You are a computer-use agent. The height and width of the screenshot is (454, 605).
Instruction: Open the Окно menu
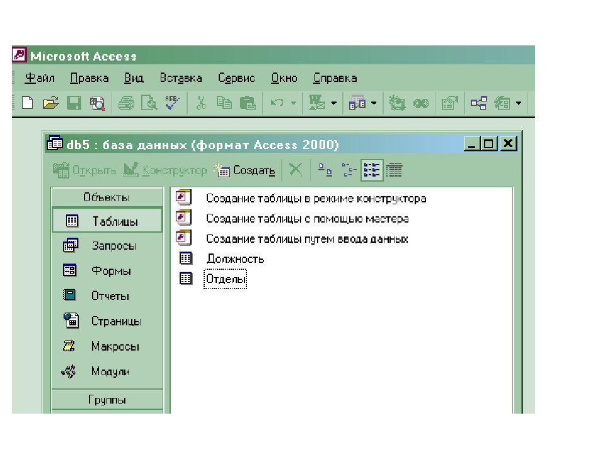point(284,78)
